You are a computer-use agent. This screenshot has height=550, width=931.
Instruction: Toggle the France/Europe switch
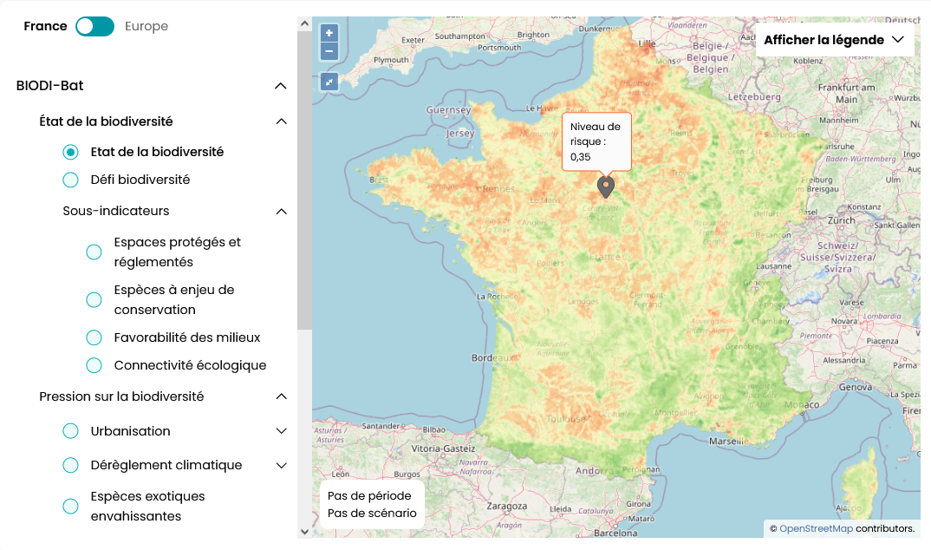[x=94, y=26]
